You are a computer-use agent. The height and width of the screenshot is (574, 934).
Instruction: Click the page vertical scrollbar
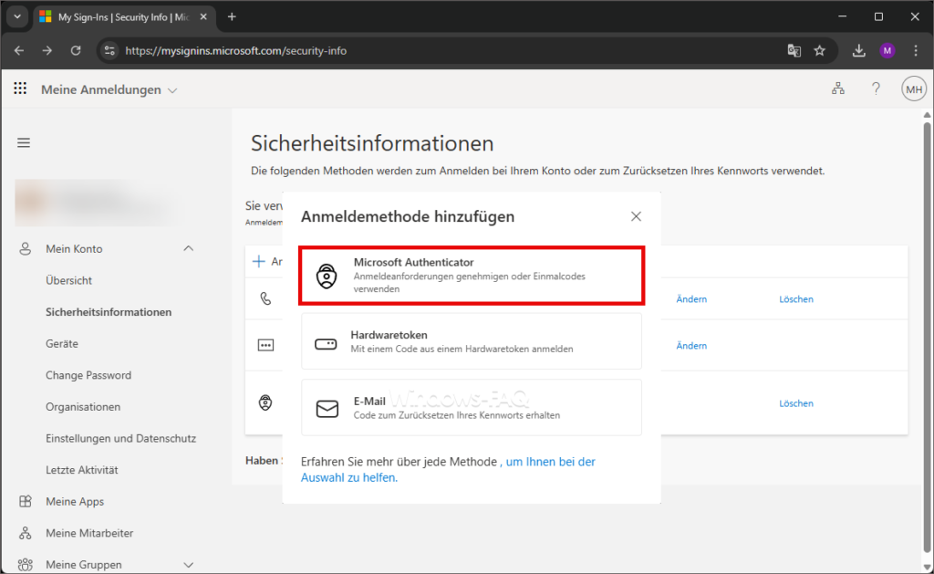tap(927, 339)
